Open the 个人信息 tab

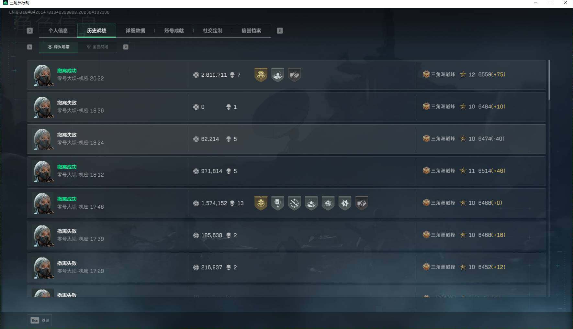point(58,30)
